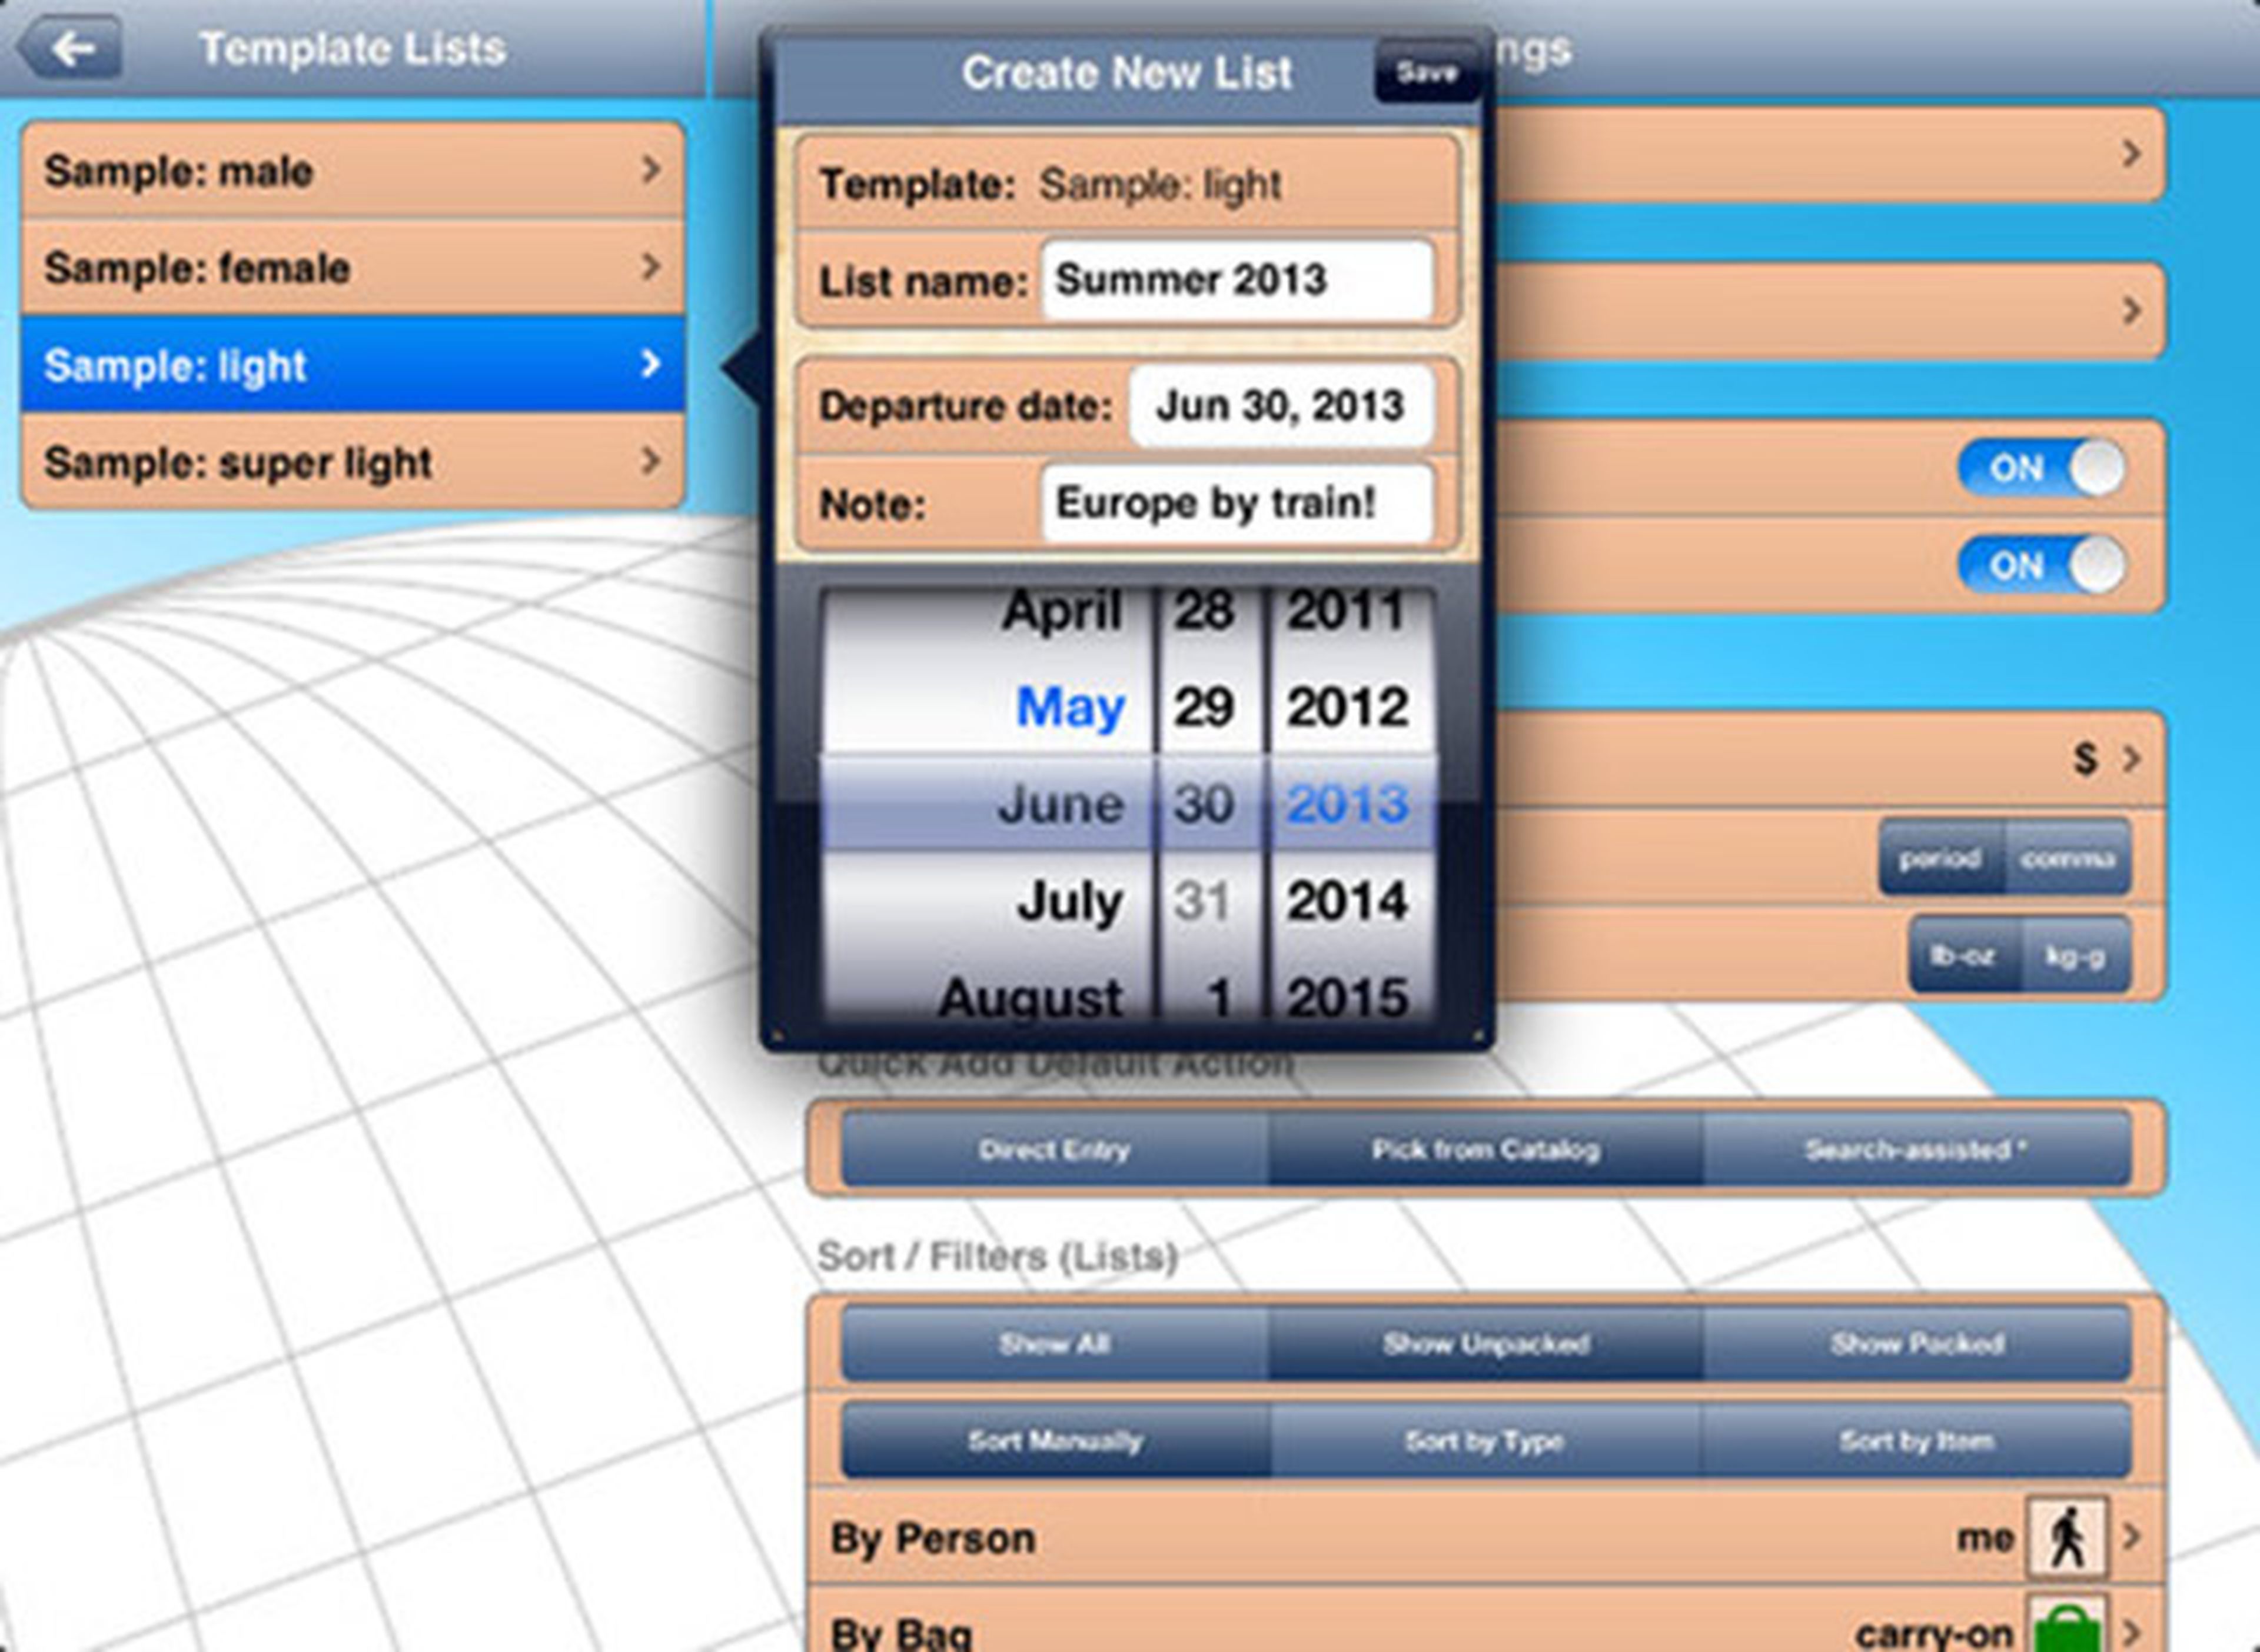Toggle the lower ON switch
Image resolution: width=2260 pixels, height=1652 pixels.
click(2041, 565)
